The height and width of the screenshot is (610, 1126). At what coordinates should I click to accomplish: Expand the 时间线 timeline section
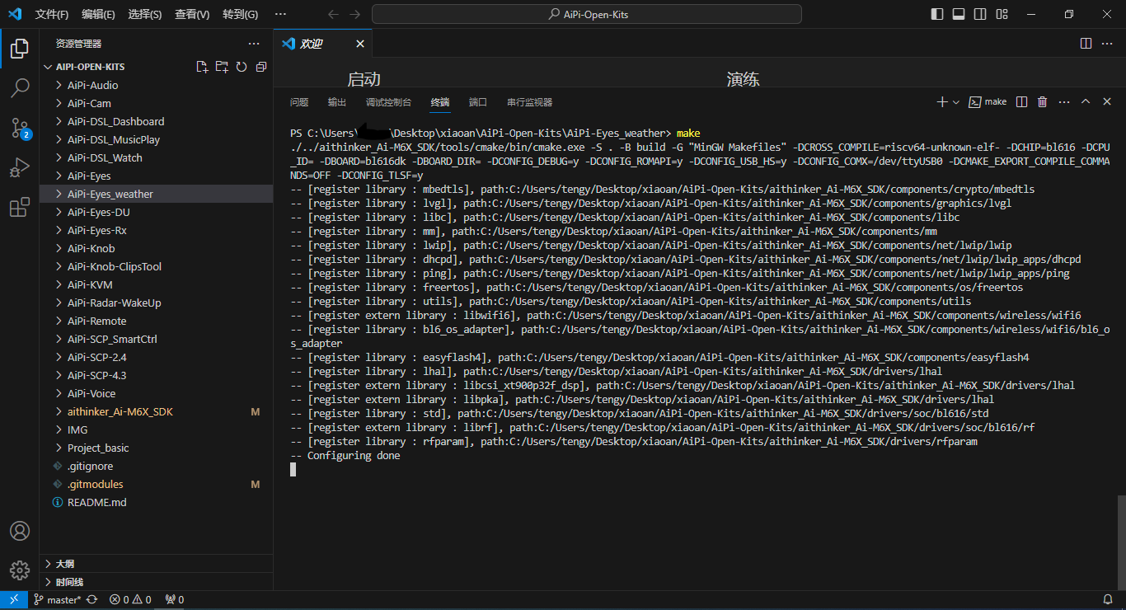(157, 582)
